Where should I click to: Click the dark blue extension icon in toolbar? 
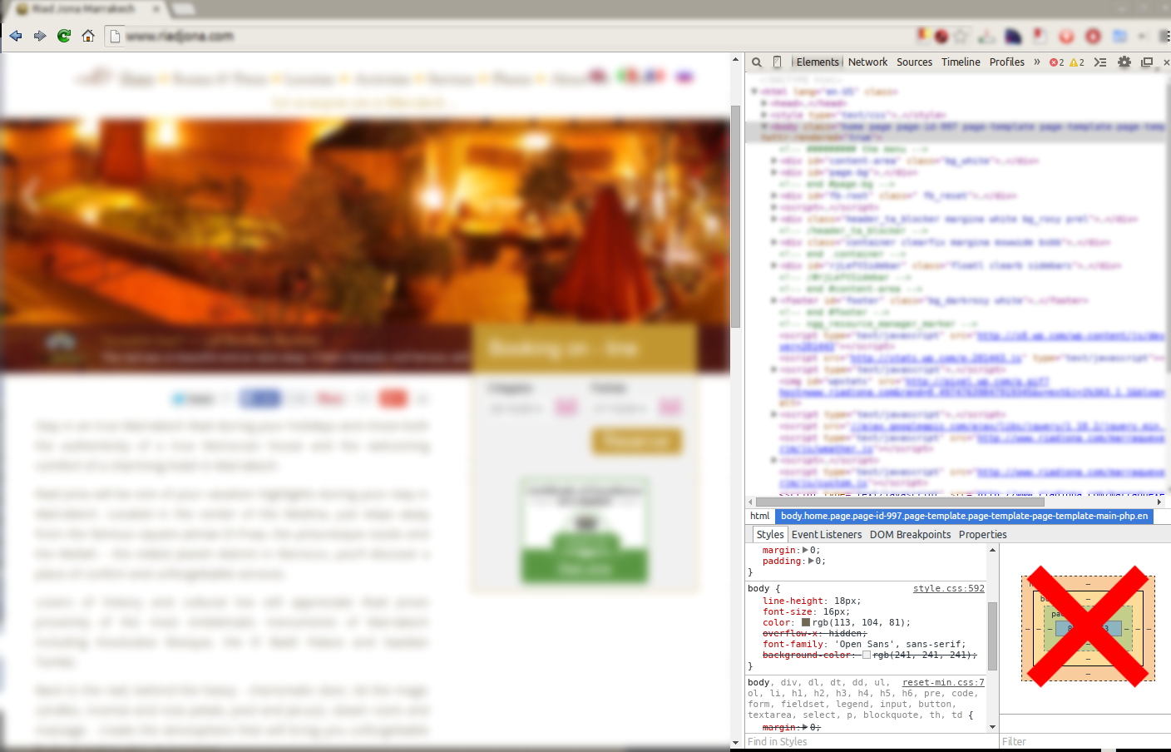[1013, 36]
